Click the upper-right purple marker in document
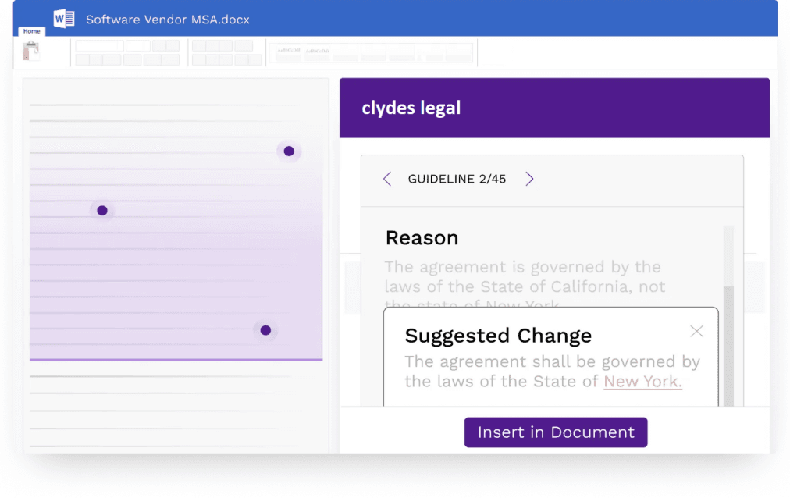 [289, 151]
